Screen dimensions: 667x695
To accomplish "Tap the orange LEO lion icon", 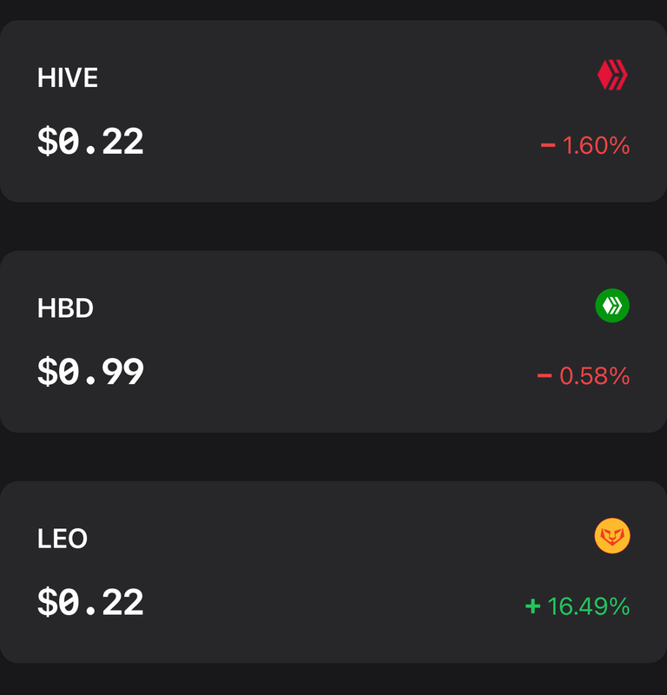I will click(x=612, y=536).
